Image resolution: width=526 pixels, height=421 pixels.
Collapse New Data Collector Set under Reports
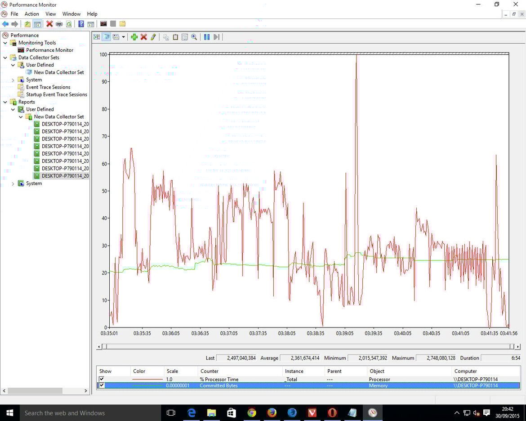21,116
